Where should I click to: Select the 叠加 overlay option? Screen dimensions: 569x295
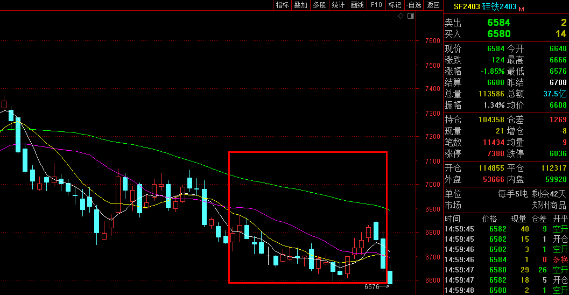(x=300, y=5)
